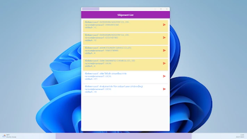Open arrow for SIAM TAKAMATSU CHEMICAL shipment

pyautogui.click(x=164, y=63)
